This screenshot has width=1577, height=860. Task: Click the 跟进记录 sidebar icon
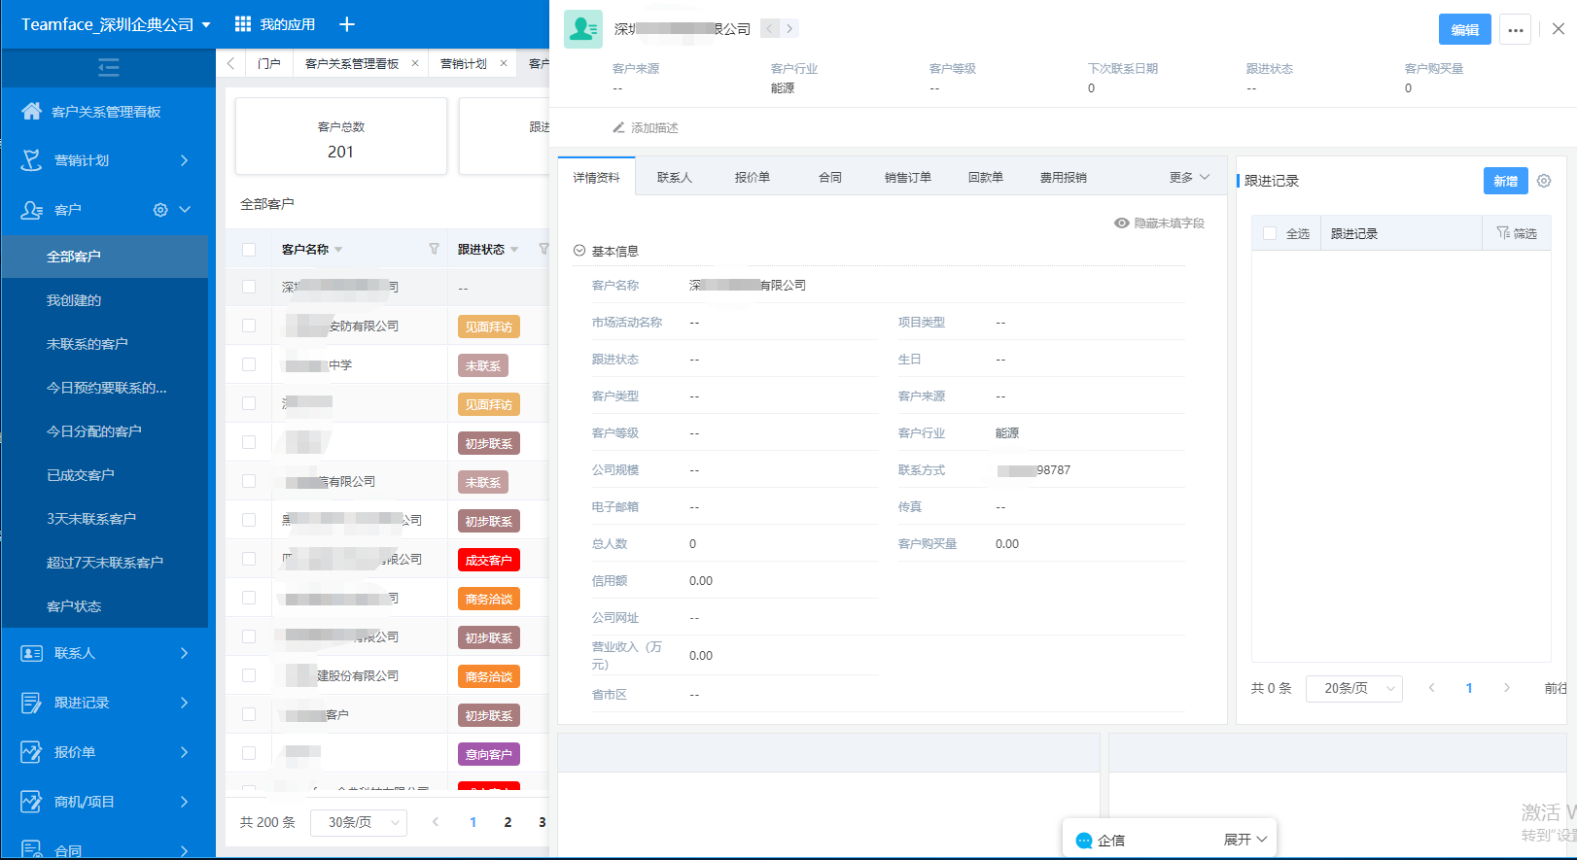pos(32,703)
